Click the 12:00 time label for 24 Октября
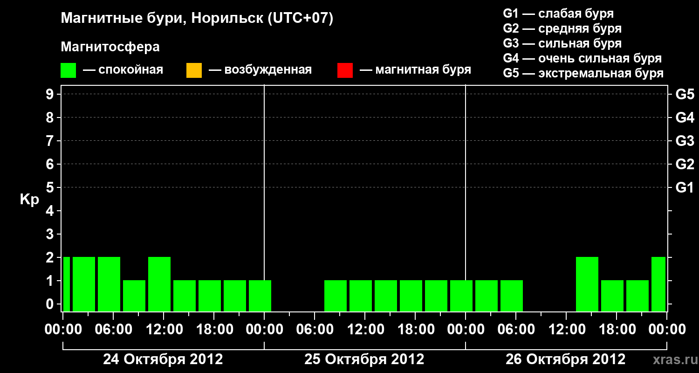The image size is (699, 373). pos(164,330)
